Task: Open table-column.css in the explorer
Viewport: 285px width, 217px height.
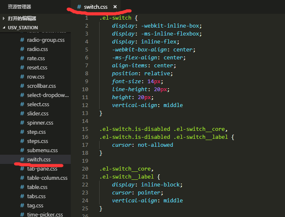Action: tap(47, 178)
